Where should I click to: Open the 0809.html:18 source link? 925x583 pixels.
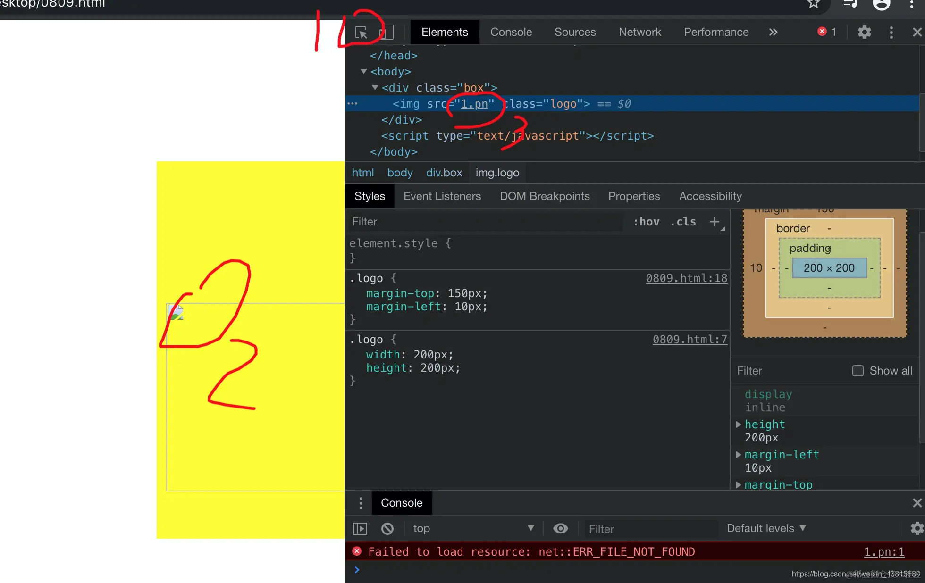point(686,278)
